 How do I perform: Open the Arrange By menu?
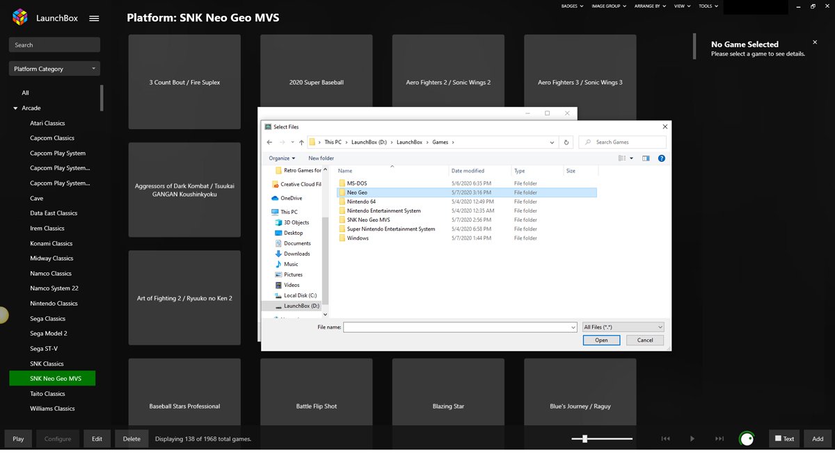[649, 6]
